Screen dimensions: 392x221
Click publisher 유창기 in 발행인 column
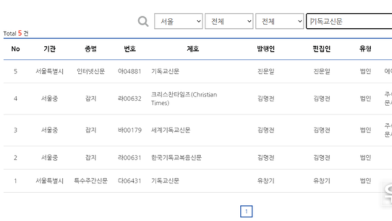266,181
